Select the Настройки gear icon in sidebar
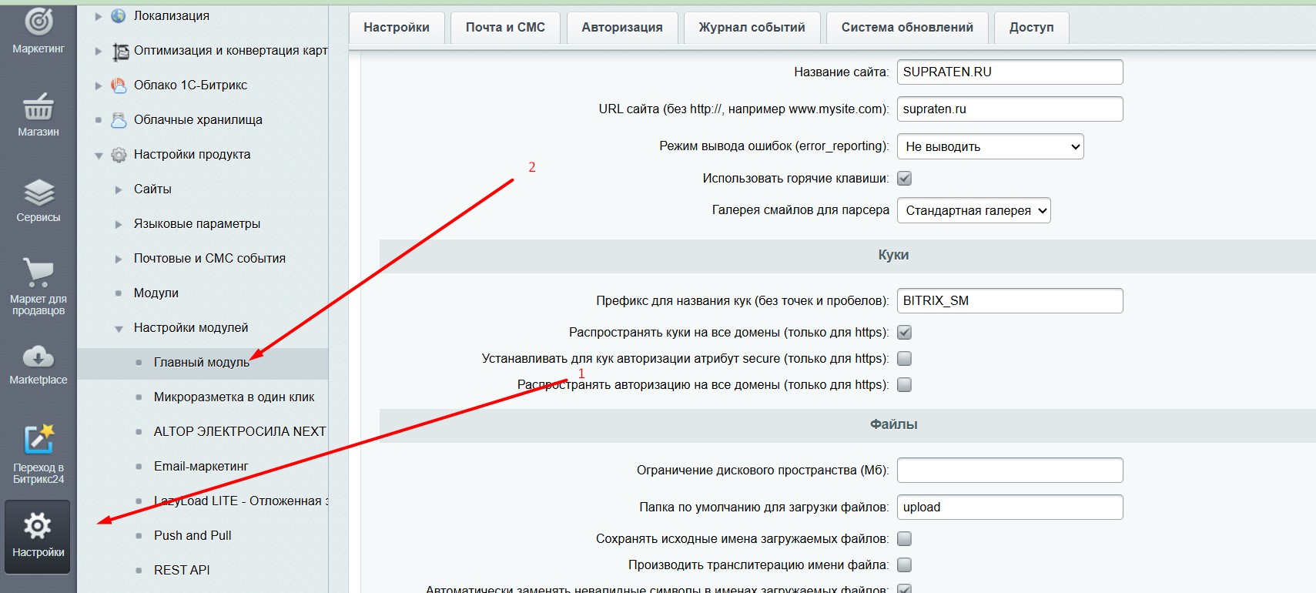1316x593 pixels. point(38,527)
